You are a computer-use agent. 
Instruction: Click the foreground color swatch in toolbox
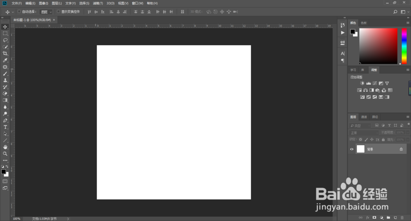[3, 172]
